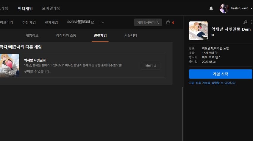
Task: Open the notifications bell
Action: pyautogui.click(x=211, y=8)
